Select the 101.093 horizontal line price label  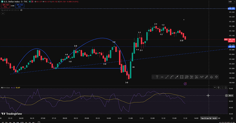click(232, 47)
